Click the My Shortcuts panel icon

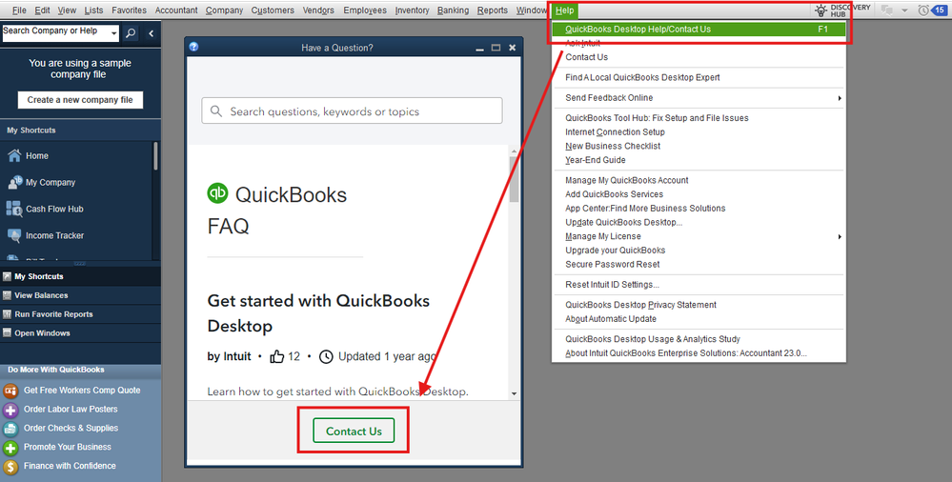7,276
